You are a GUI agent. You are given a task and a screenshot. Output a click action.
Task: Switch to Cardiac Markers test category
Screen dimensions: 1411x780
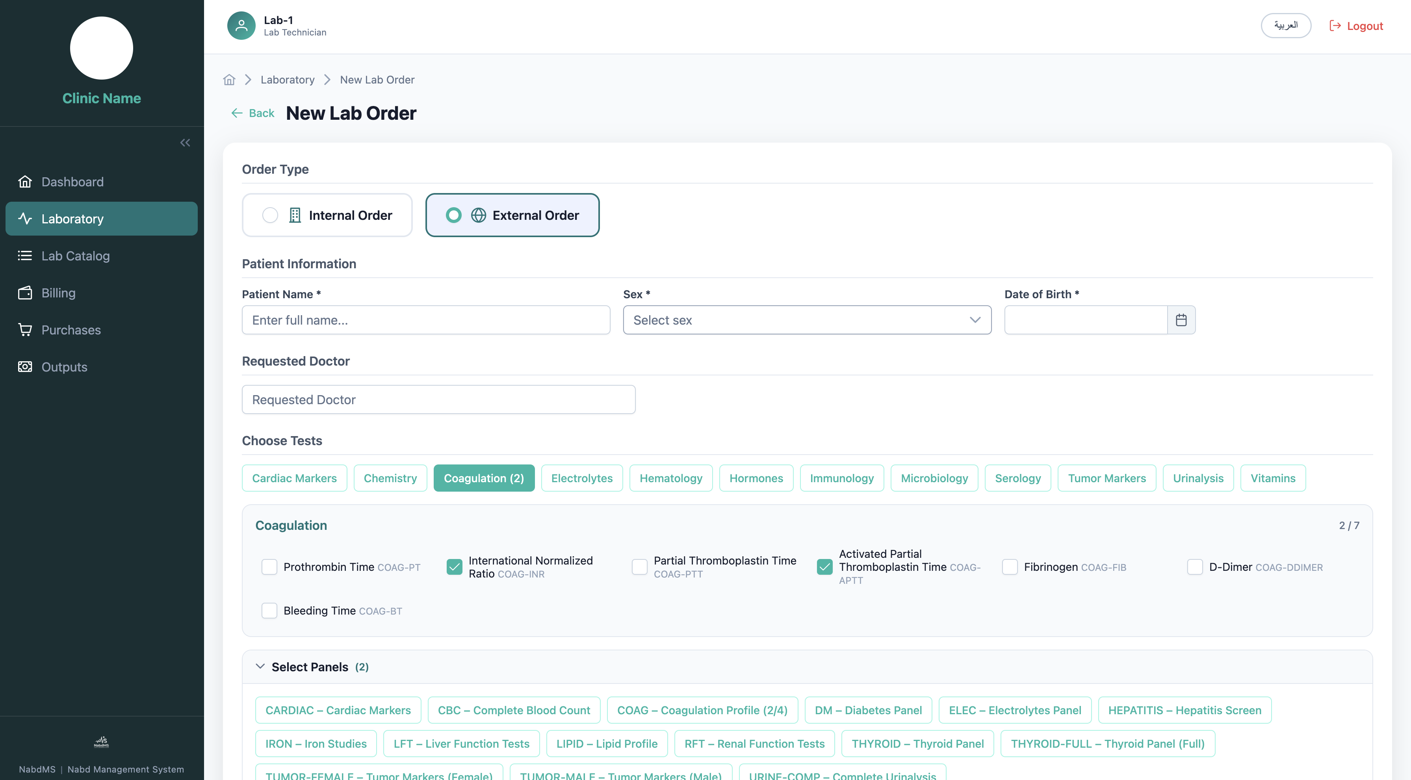[x=294, y=478]
